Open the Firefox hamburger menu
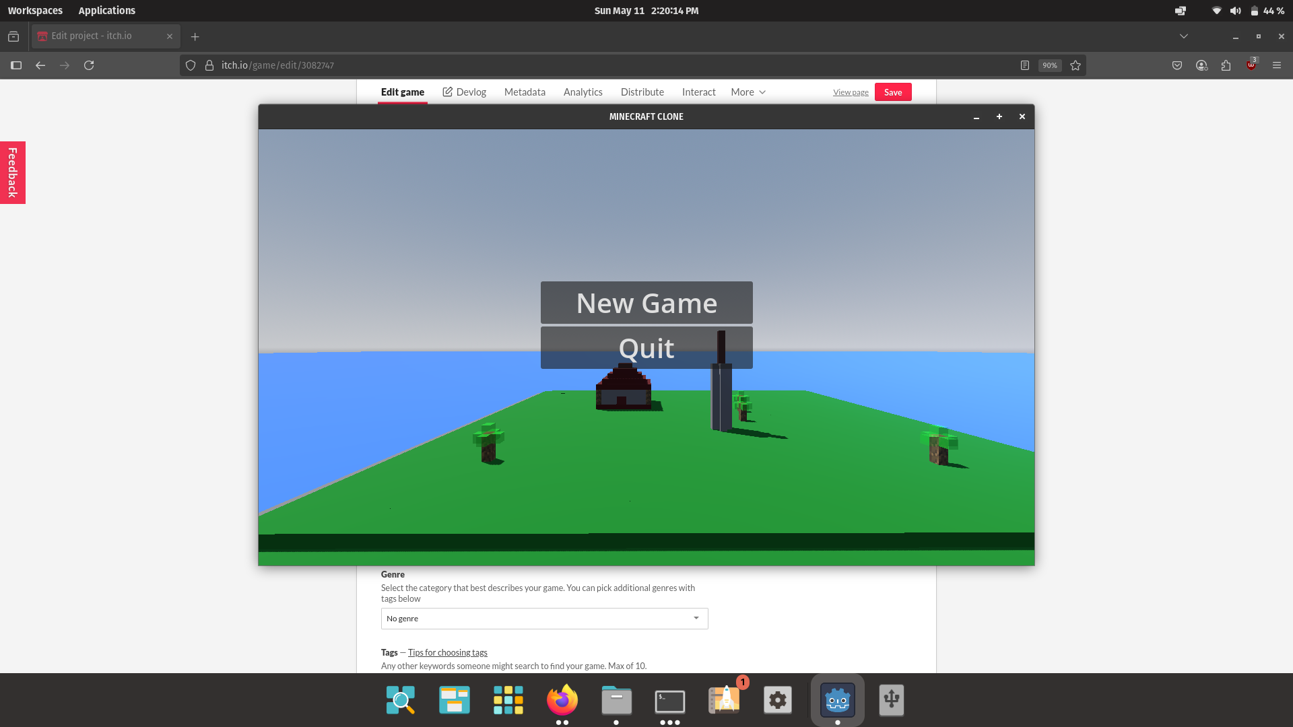 [x=1276, y=65]
